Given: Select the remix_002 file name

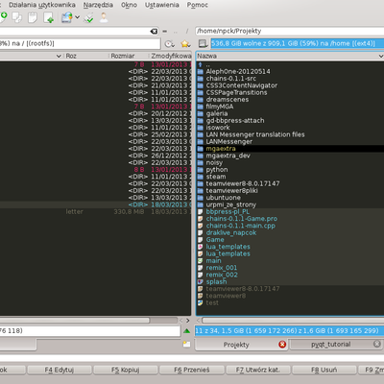Looking at the screenshot, I should click(x=222, y=275).
